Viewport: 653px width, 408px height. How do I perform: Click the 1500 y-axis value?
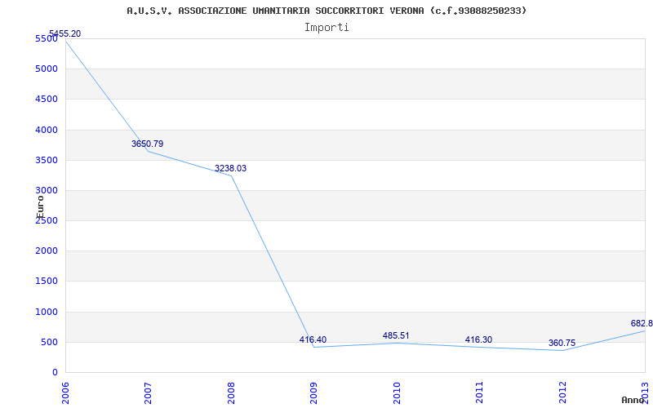pyautogui.click(x=47, y=281)
